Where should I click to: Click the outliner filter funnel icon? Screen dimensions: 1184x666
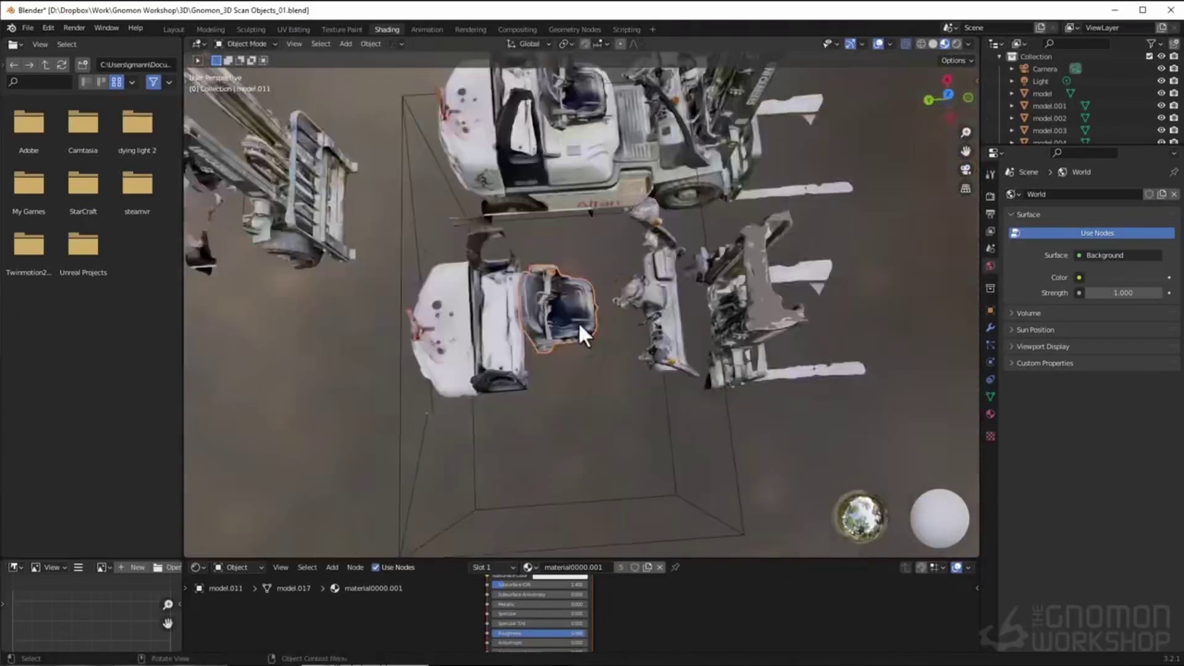1151,44
